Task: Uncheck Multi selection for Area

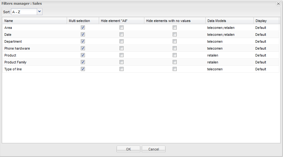Action: [x=83, y=28]
